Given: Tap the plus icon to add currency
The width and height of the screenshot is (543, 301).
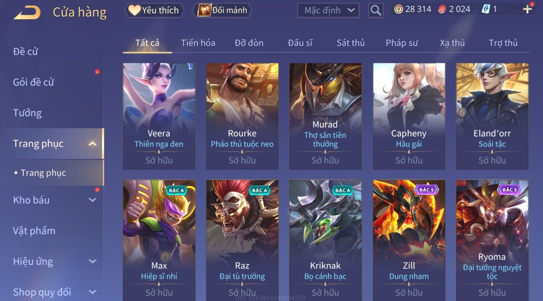Looking at the screenshot, I should click(527, 9).
